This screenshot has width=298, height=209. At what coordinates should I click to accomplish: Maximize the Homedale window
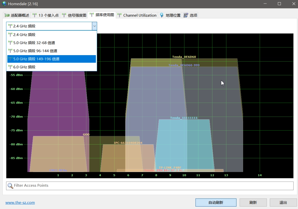279,4
